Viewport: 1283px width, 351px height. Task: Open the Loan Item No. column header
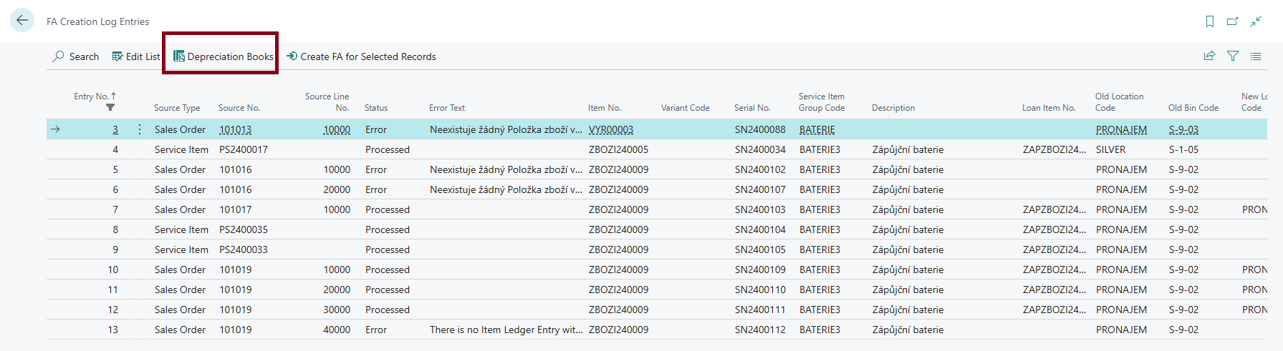pos(1049,108)
